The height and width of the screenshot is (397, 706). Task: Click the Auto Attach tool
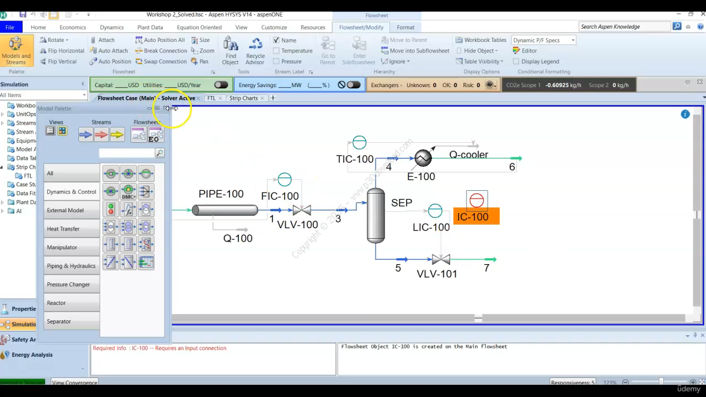point(109,51)
